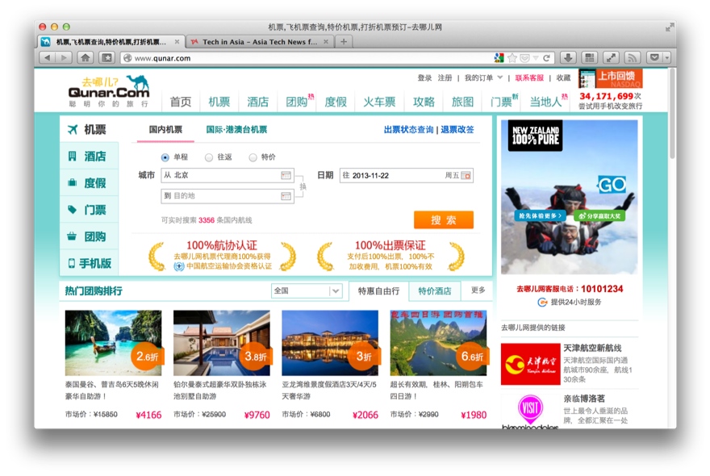Switch to Tech in Asia browser tab

tap(260, 42)
